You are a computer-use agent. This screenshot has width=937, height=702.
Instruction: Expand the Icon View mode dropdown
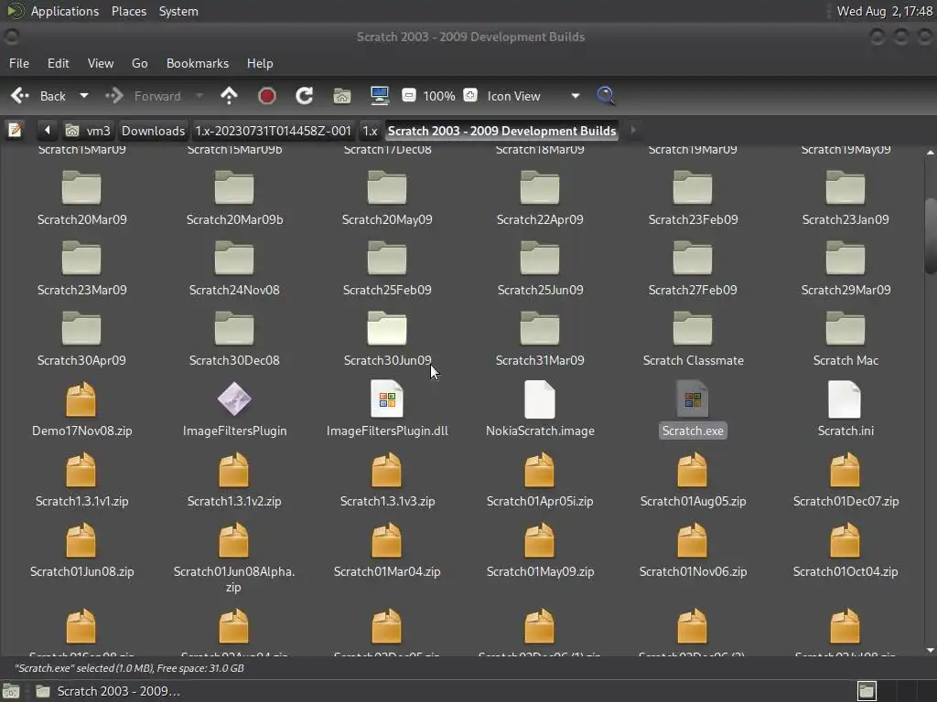[x=575, y=95]
